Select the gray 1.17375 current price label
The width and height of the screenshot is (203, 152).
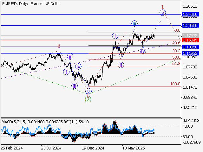click(190, 35)
